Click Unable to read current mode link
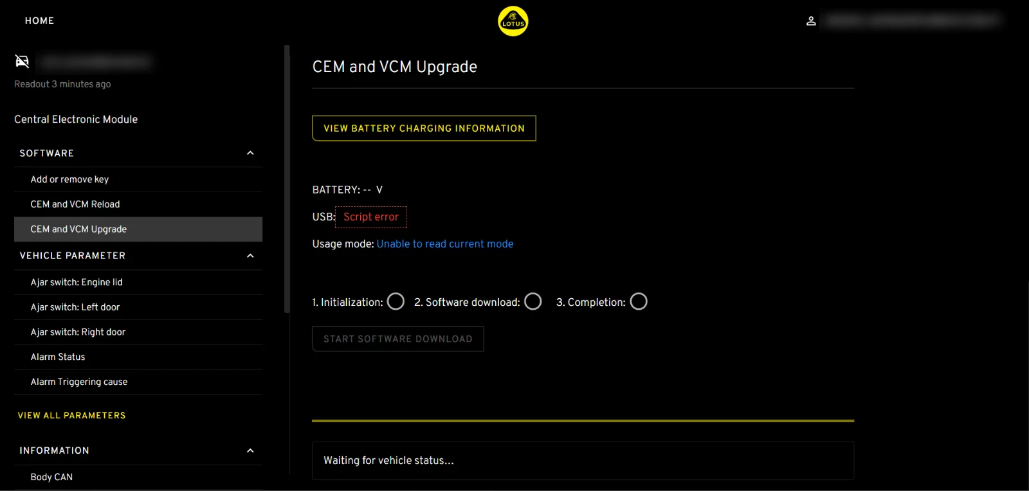This screenshot has width=1029, height=491. [445, 244]
